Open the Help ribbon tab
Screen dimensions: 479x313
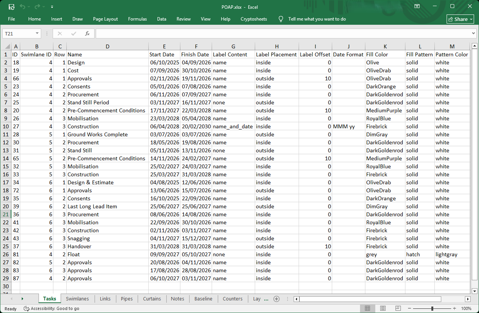tap(225, 19)
